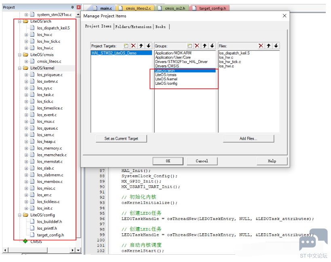Image resolution: width=331 pixels, height=262 pixels.
Task: Expand los_init.c node in project tree
Action: point(26,208)
